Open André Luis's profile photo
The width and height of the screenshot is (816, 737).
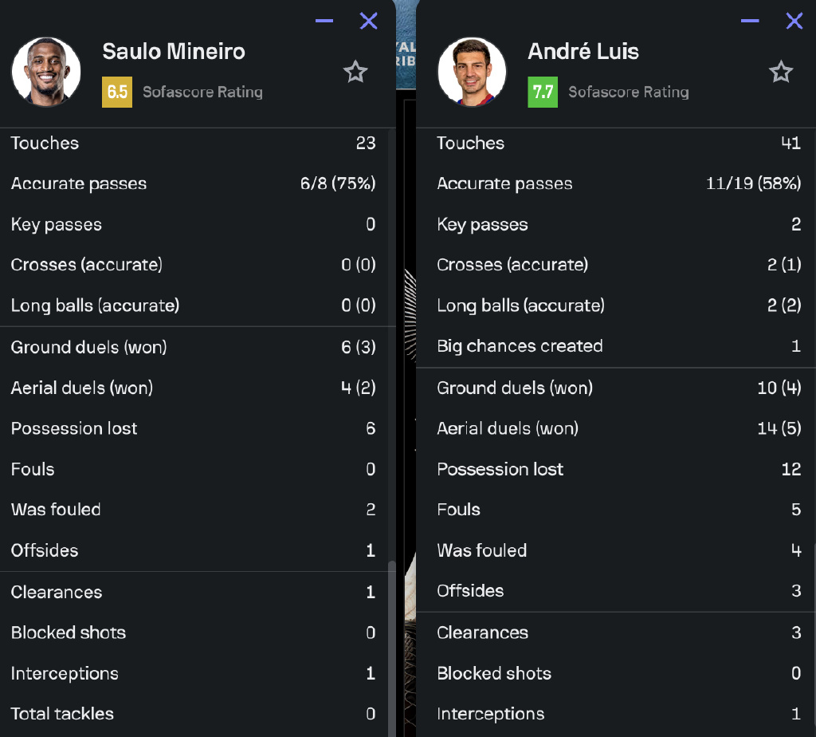[x=472, y=72]
